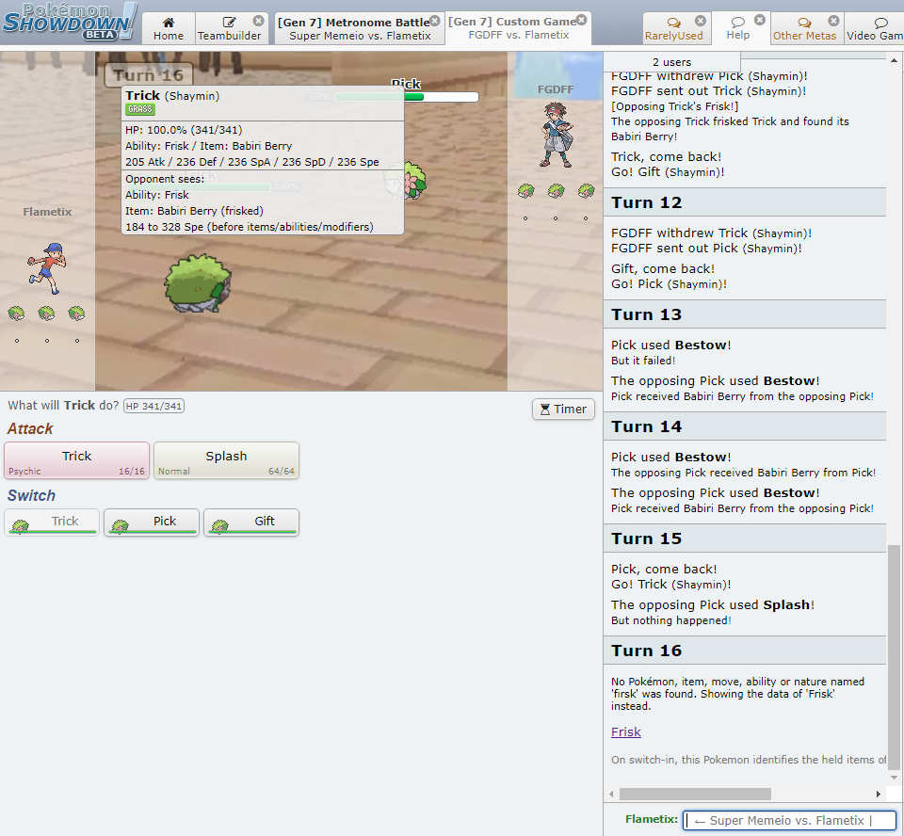The image size is (904, 836).
Task: Close the Metronome Battle tab
Action: [x=435, y=21]
